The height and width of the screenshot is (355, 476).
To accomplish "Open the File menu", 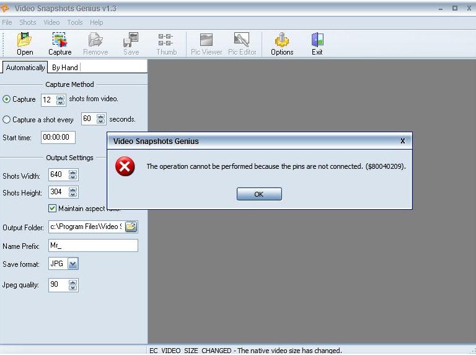I will coord(7,22).
